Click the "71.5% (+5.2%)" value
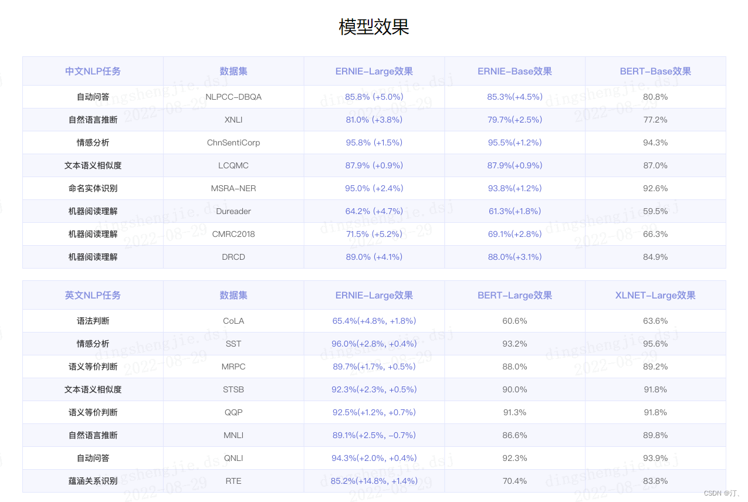The height and width of the screenshot is (502, 748). (374, 234)
